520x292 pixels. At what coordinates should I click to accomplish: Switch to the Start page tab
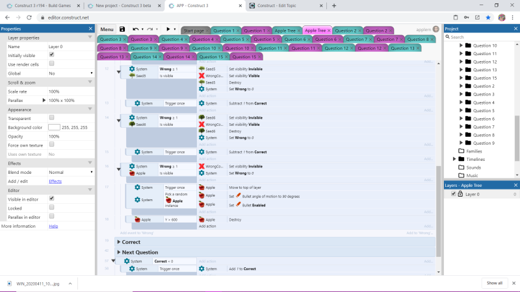point(194,30)
